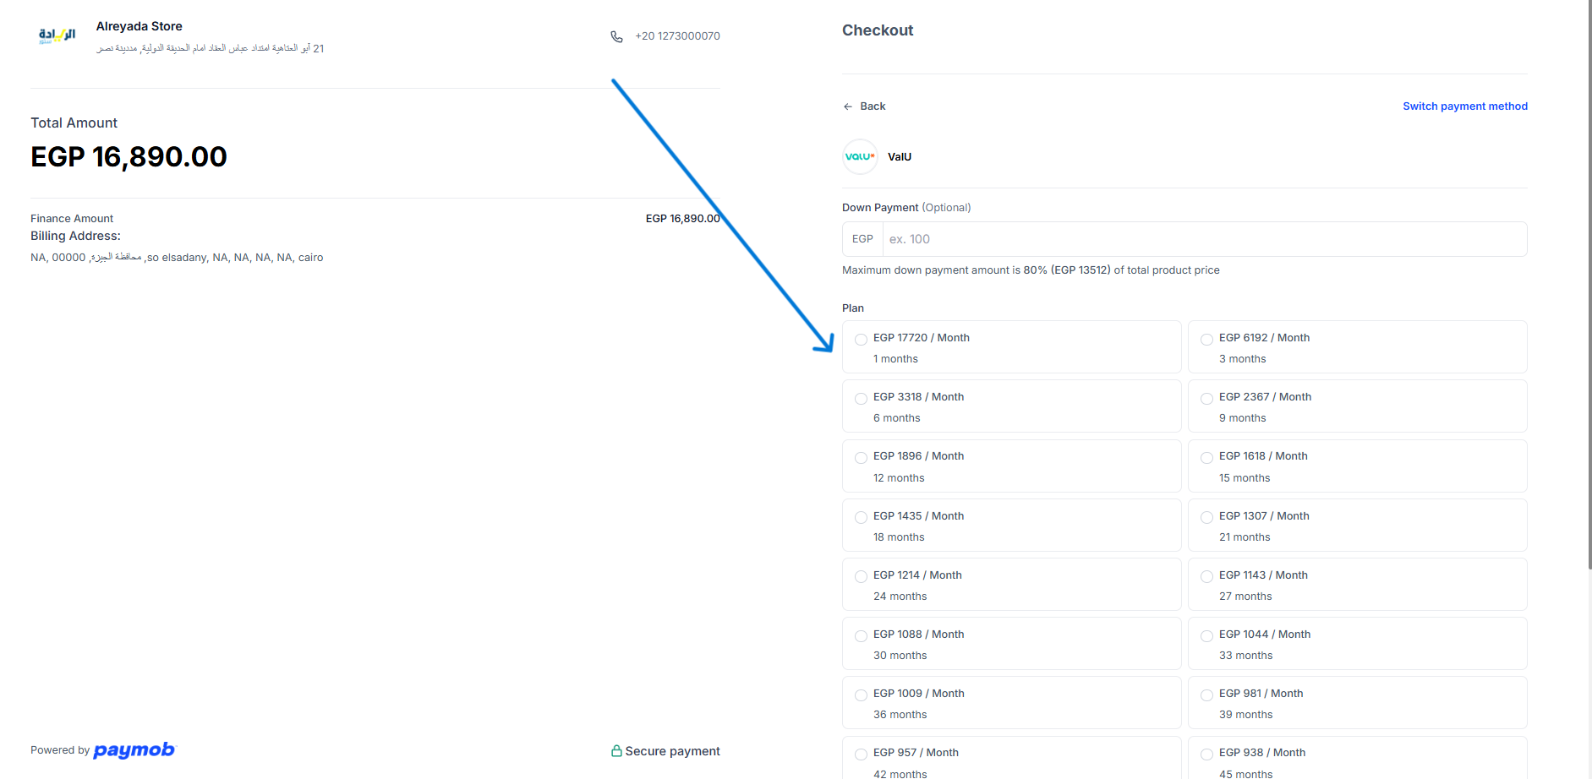Click the Paymob logo in footer
The image size is (1592, 779).
[x=134, y=750]
